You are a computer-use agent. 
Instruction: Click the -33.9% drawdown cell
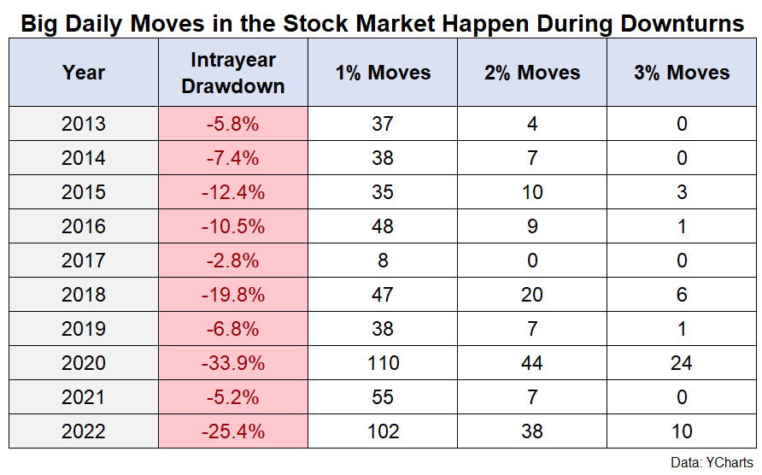tap(233, 363)
